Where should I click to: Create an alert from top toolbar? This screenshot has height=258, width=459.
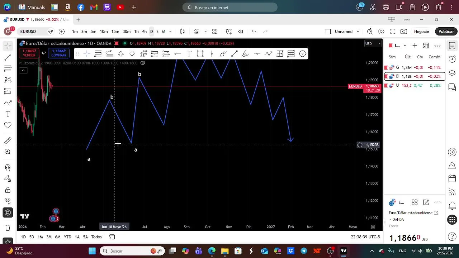(x=229, y=32)
